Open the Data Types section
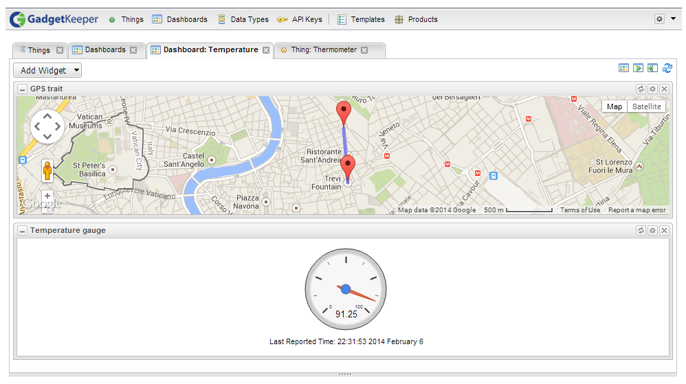 click(x=243, y=19)
